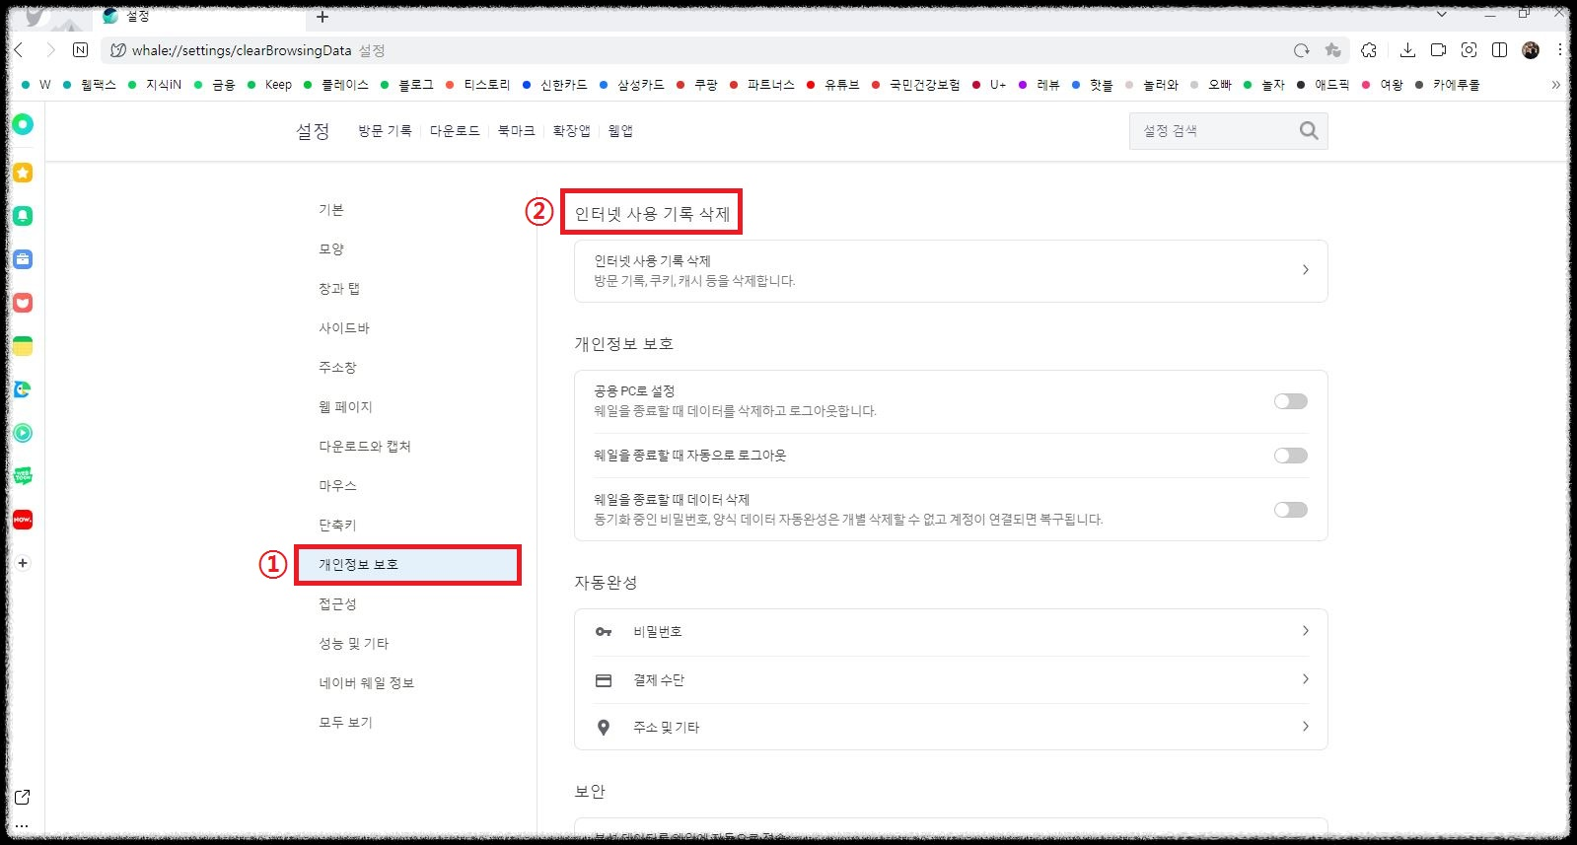Select 개인정보 보호 in settings menu
Image resolution: width=1577 pixels, height=845 pixels.
coord(407,565)
